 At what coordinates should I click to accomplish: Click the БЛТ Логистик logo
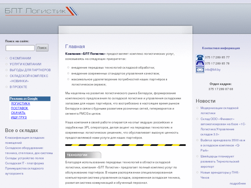42,11
